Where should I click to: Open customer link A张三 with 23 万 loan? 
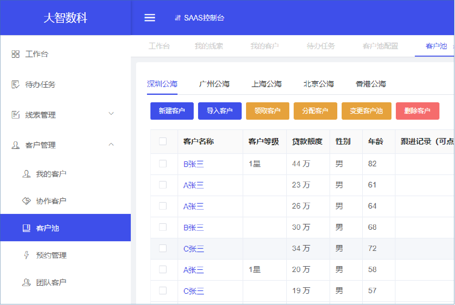194,185
